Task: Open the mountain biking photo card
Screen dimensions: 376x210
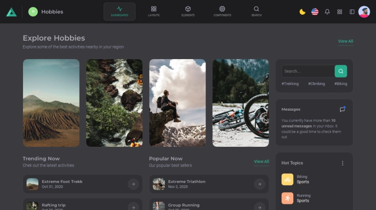Action: point(241,103)
